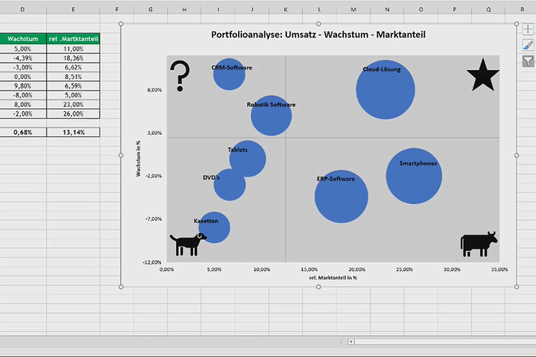Open Chart Styles paintbrush button

coord(528,45)
